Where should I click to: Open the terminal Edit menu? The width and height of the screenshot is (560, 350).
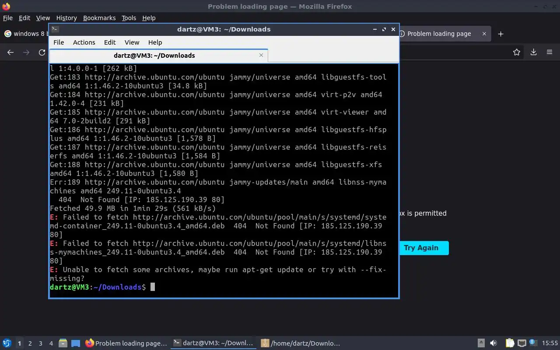click(x=110, y=42)
